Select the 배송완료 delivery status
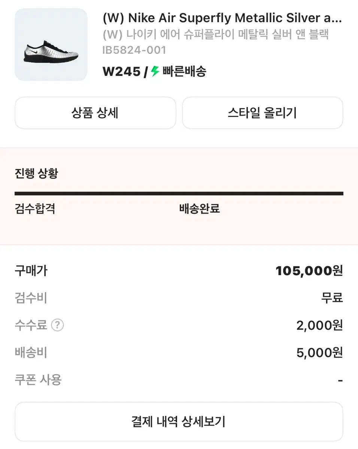Image resolution: width=358 pixels, height=449 pixels. [x=199, y=208]
